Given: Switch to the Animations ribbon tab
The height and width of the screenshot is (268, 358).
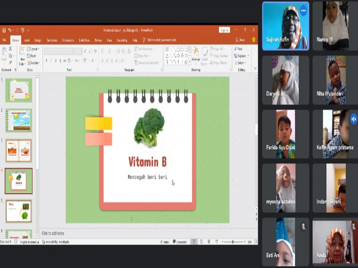Looking at the screenshot, I should pyautogui.click(x=68, y=40).
